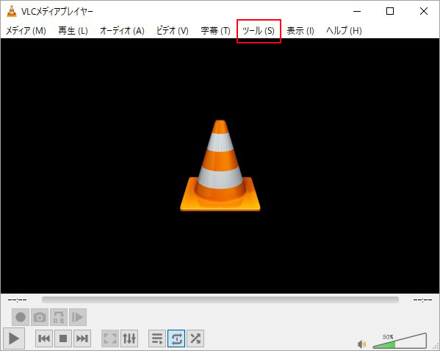Toggle random shuffle playback

coord(195,338)
